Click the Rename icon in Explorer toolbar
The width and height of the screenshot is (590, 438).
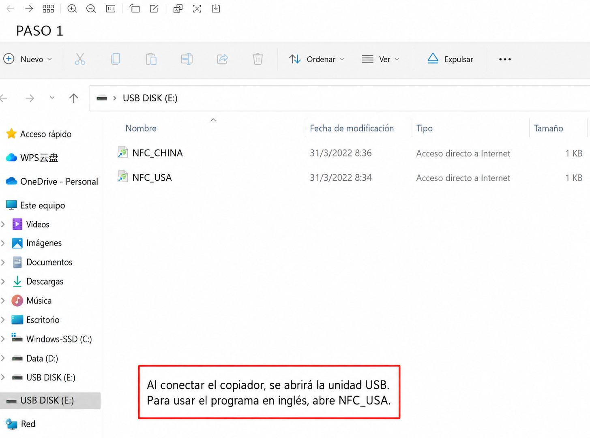[187, 59]
